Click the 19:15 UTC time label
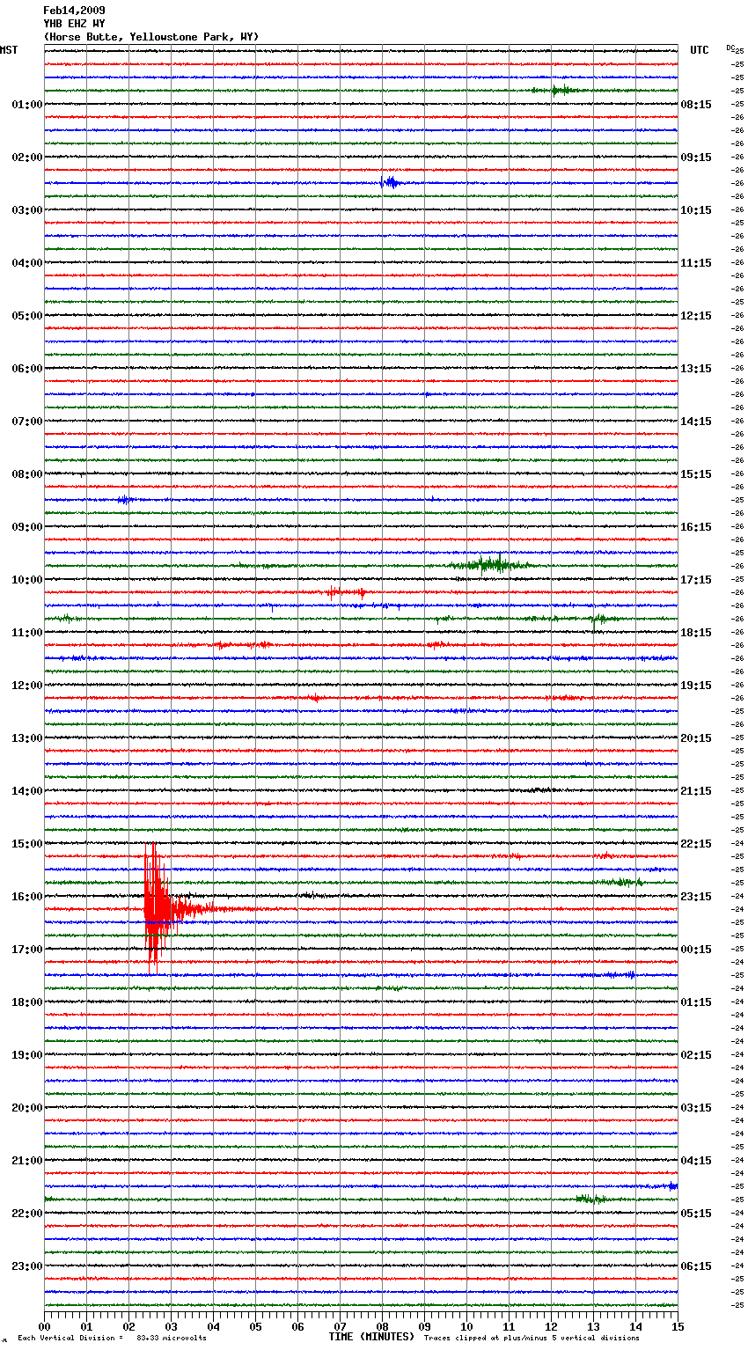Image resolution: width=748 pixels, height=1350 pixels. tap(696, 686)
